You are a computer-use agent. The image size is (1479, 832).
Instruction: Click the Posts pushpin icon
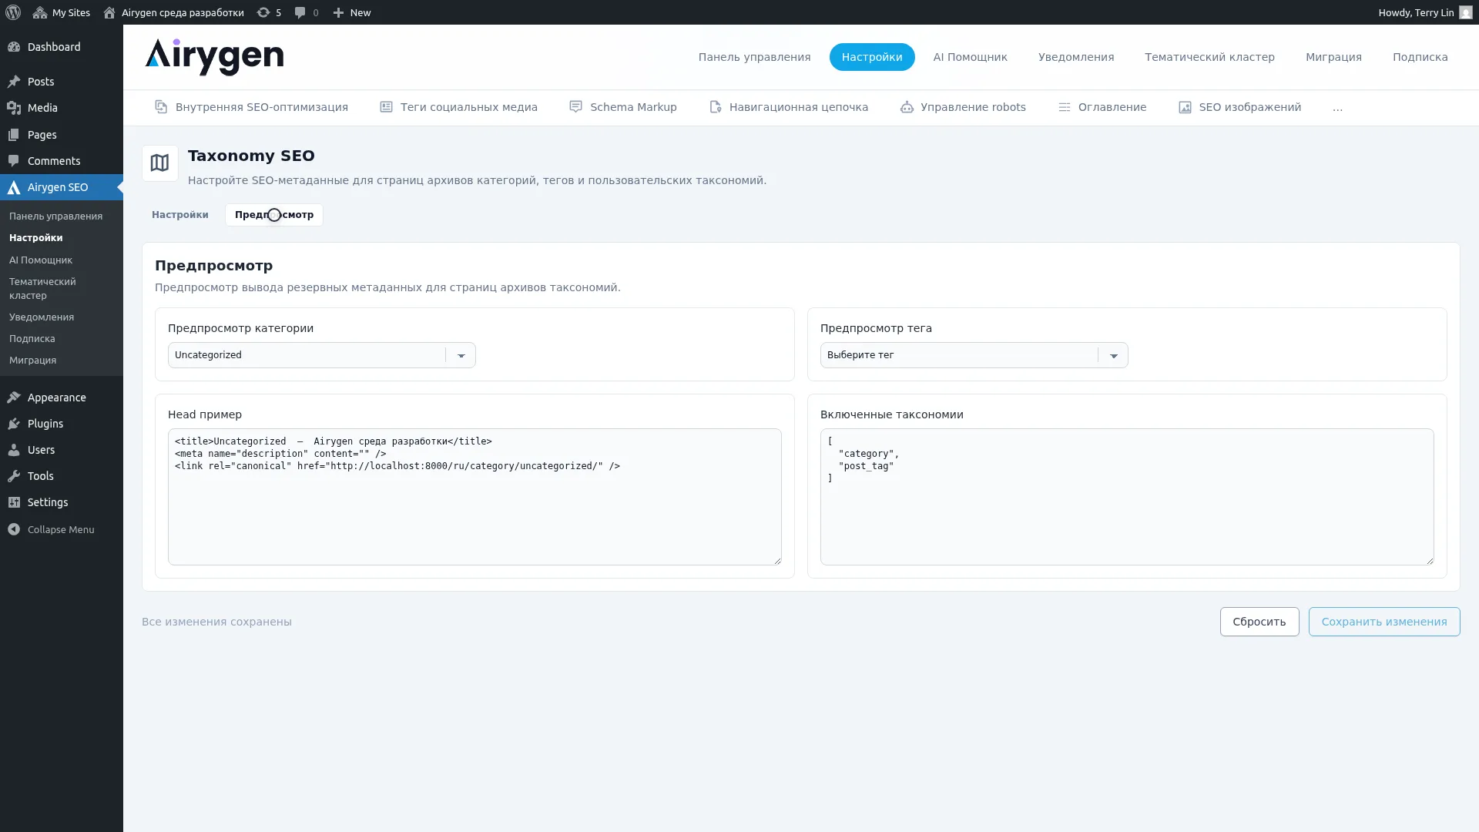[14, 82]
